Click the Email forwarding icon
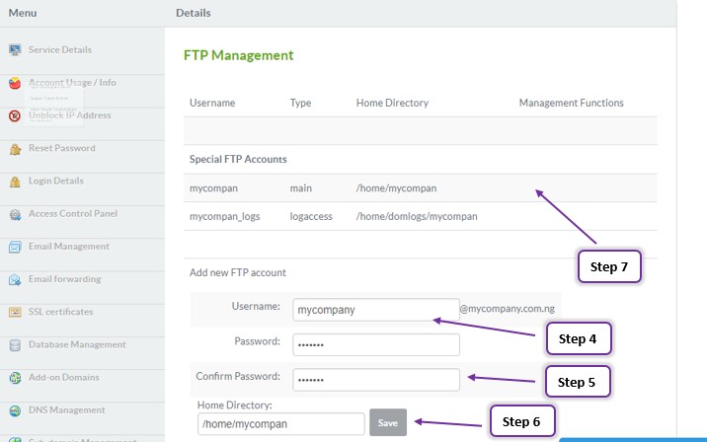Screen dimensions: 707x442 coord(15,280)
